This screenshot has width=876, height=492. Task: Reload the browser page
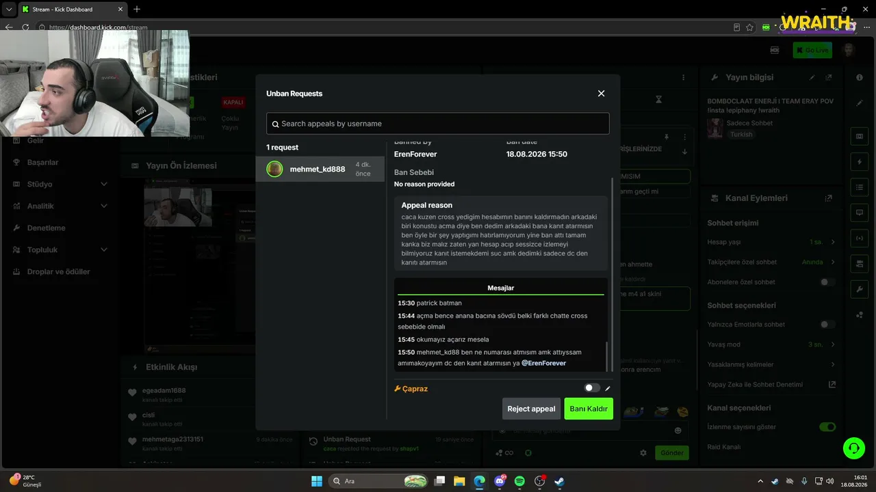pos(25,27)
